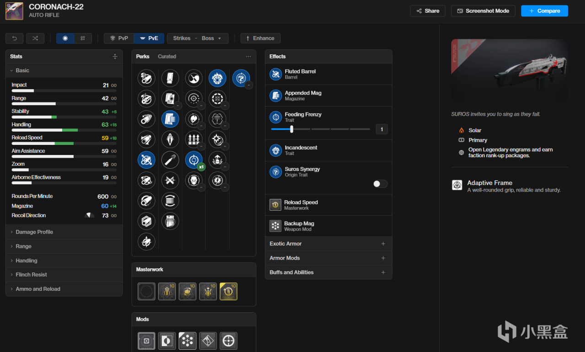
Task: Expand the collapsed Handling section above Flinch Resist
Action: [64, 261]
